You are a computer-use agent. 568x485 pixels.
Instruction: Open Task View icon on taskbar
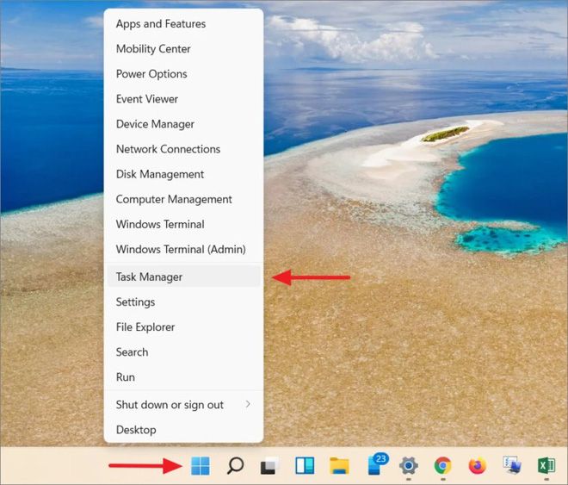(x=270, y=466)
